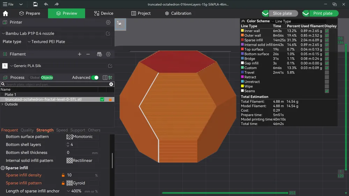Reset Sparse infill pattern lock icon
Image resolution: width=349 pixels, height=196 pixels.
coord(63,183)
